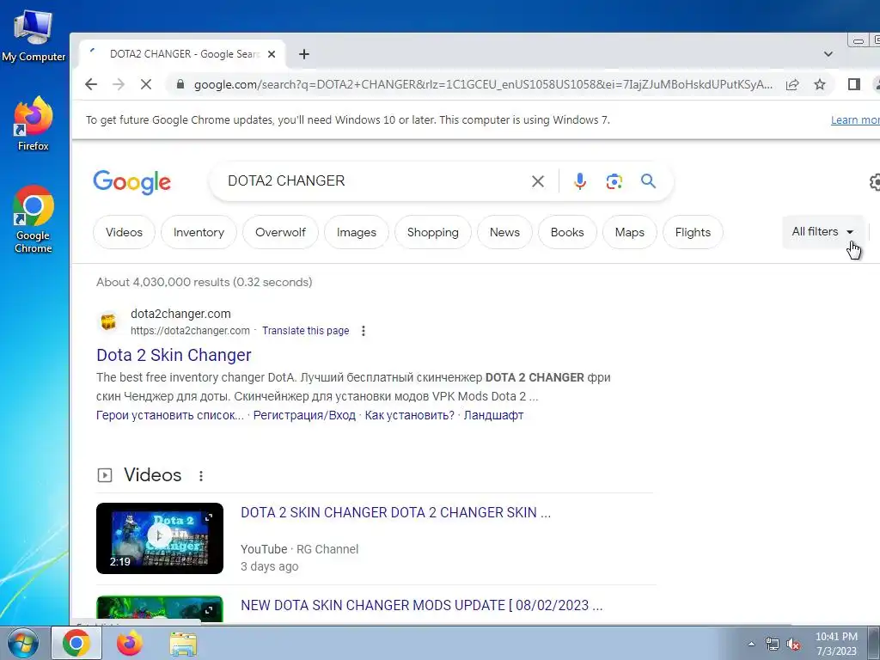The width and height of the screenshot is (880, 660).
Task: Switch to Books results
Action: [x=567, y=232]
